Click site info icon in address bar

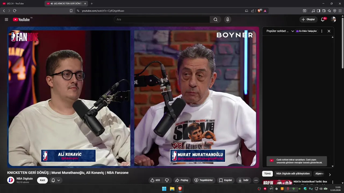(78, 11)
